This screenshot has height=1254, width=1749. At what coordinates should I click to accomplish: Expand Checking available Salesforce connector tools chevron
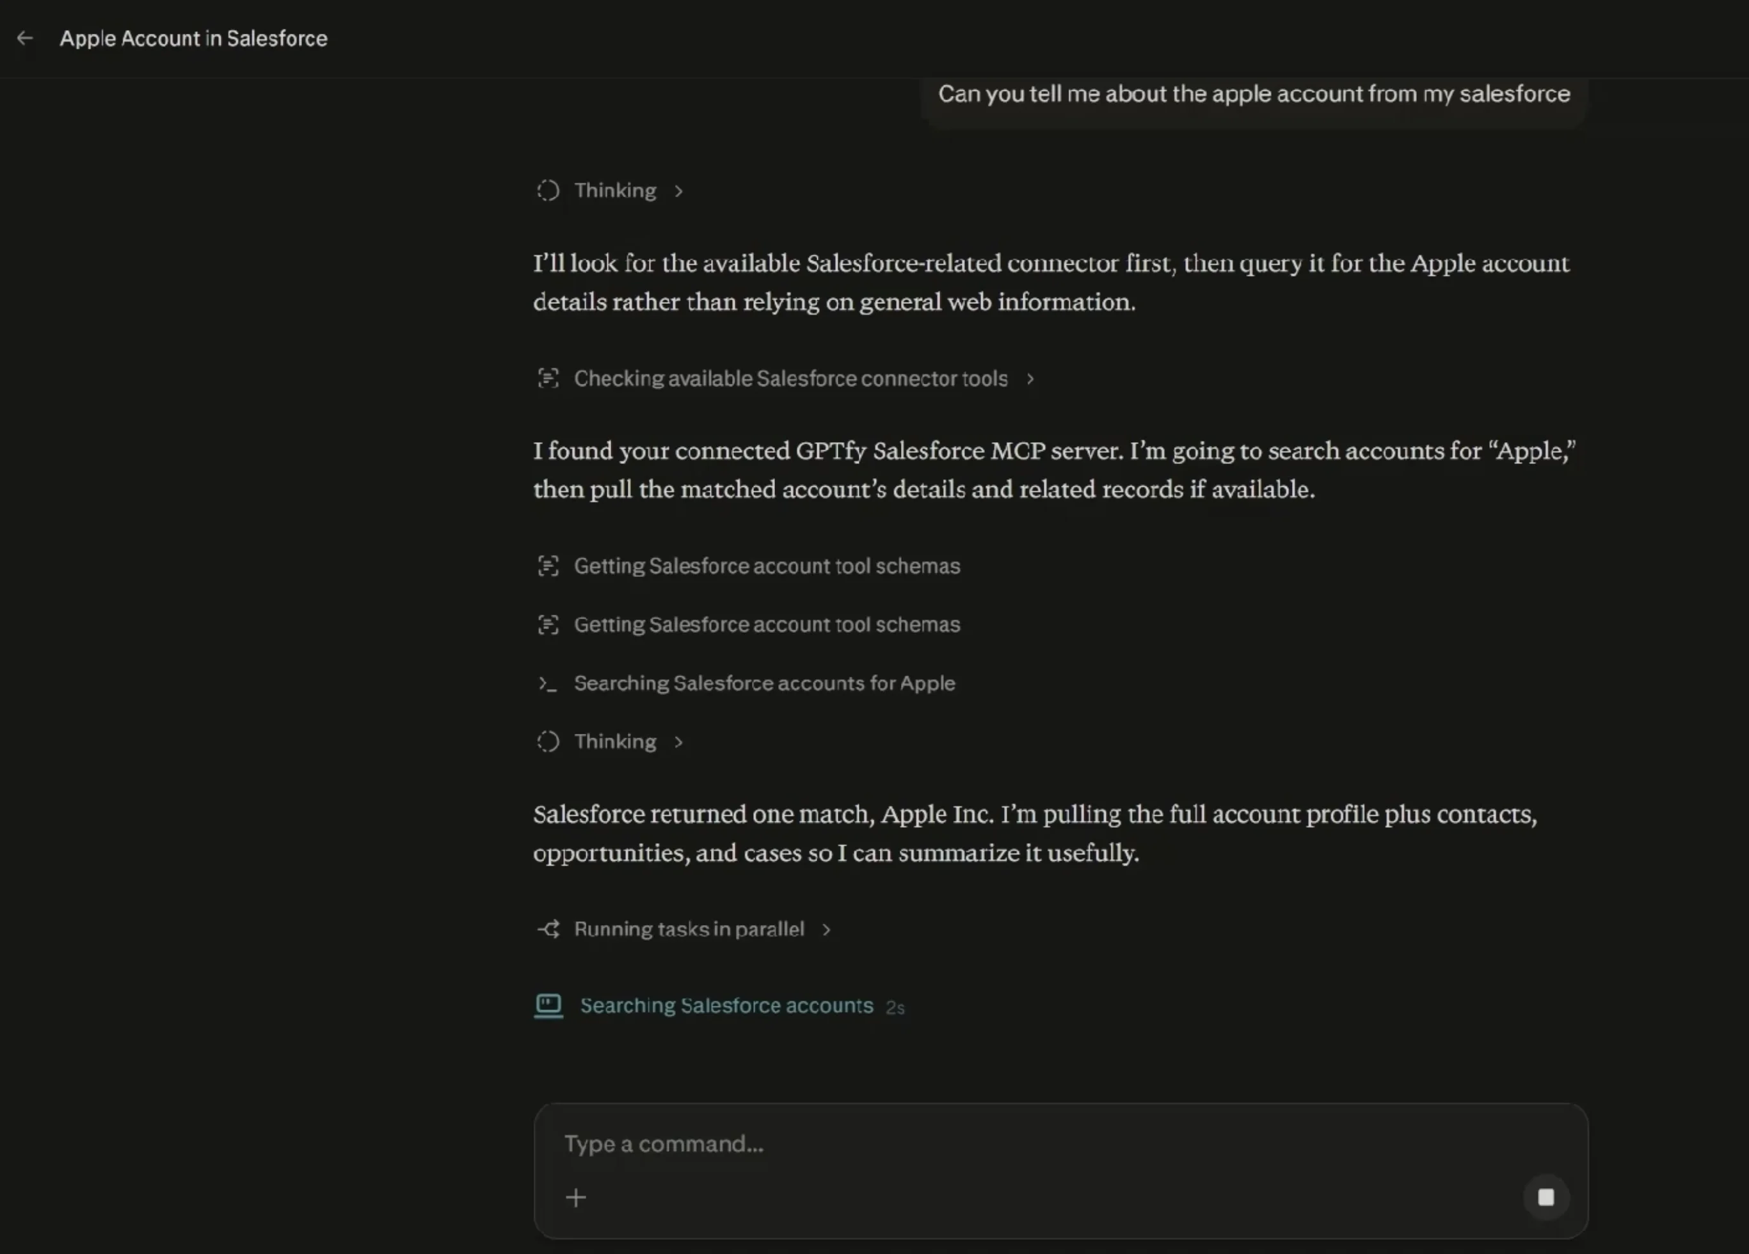point(1030,378)
